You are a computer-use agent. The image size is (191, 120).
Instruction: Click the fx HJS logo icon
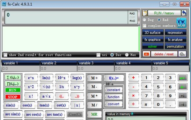[181, 23]
